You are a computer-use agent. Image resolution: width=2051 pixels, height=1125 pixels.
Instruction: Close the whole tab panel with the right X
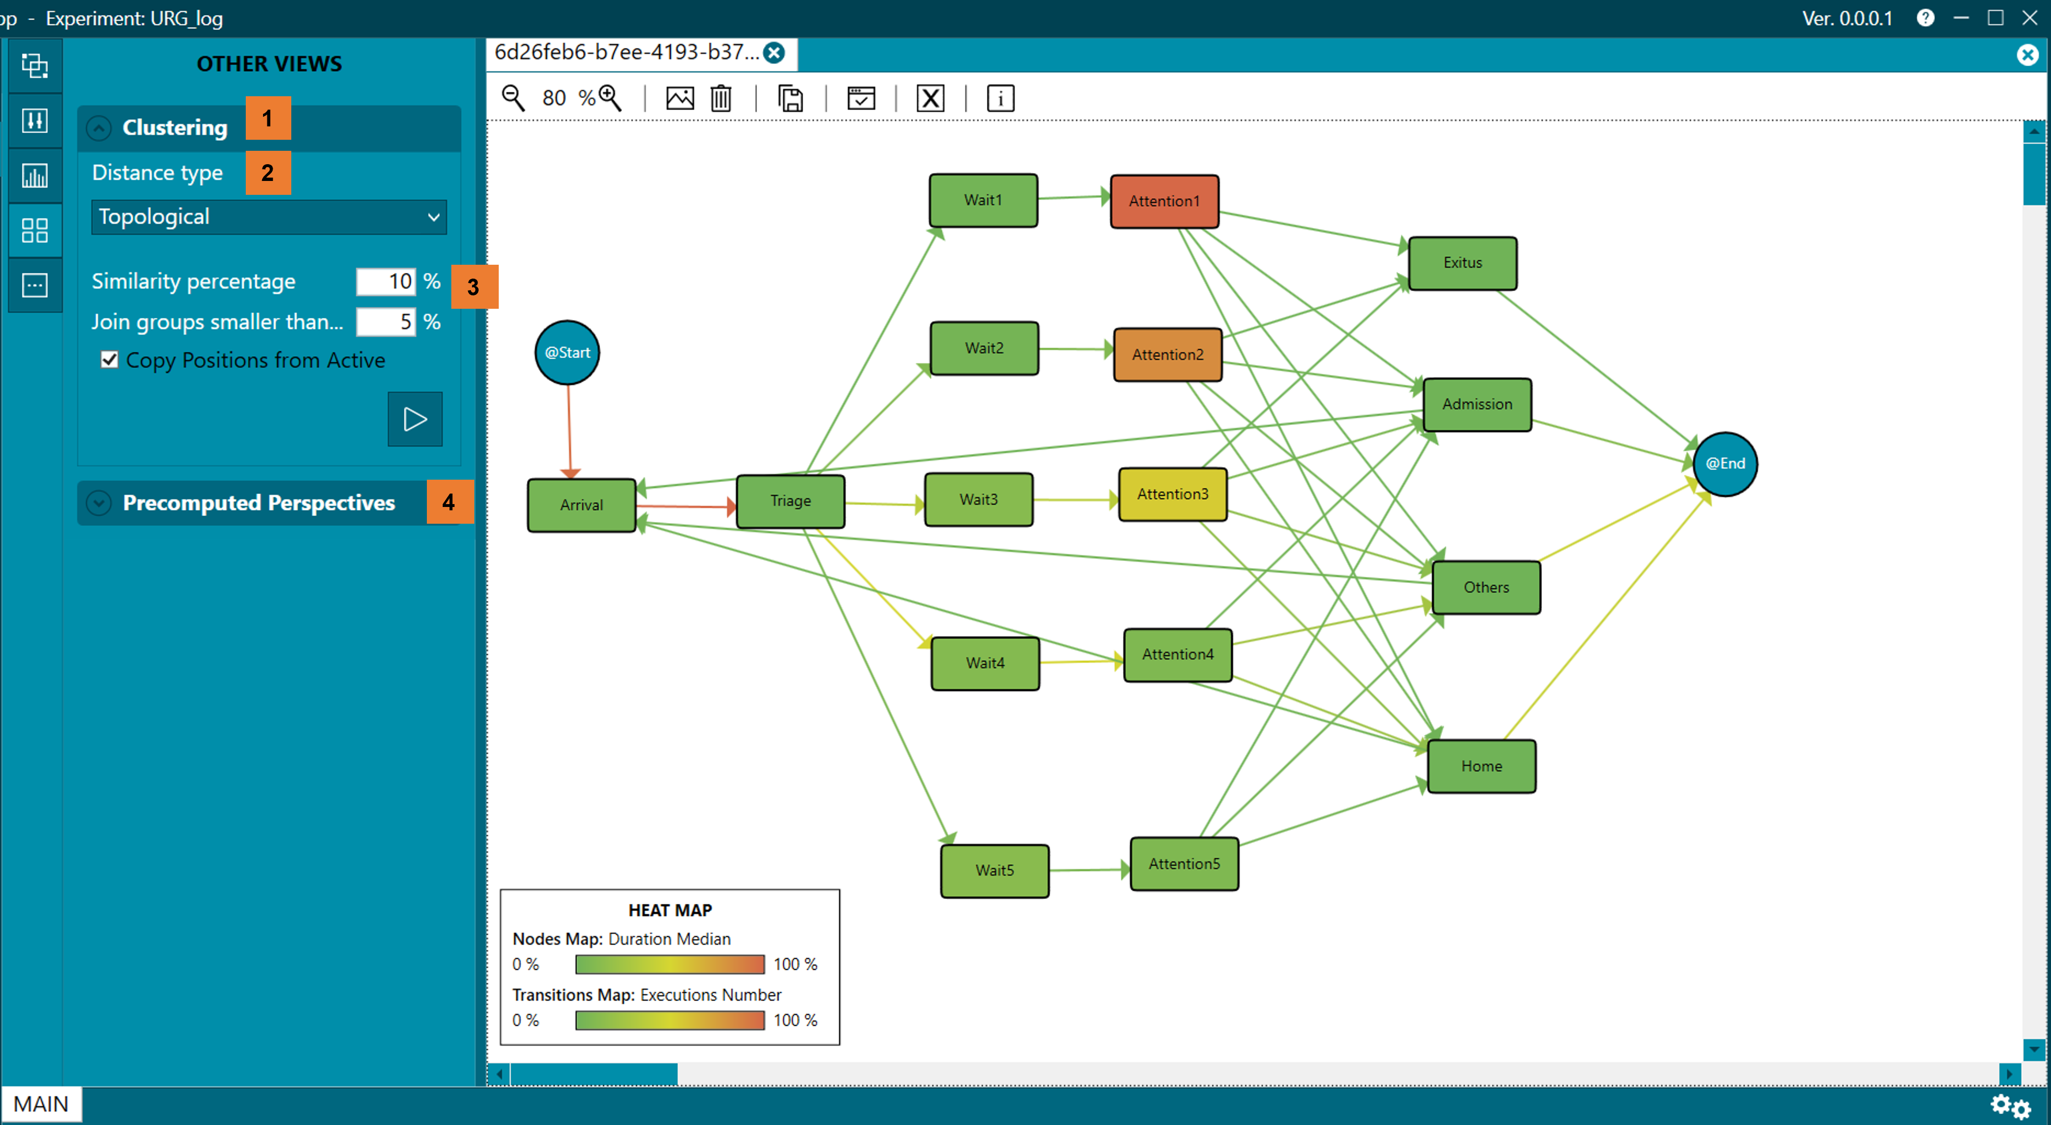(x=2027, y=54)
